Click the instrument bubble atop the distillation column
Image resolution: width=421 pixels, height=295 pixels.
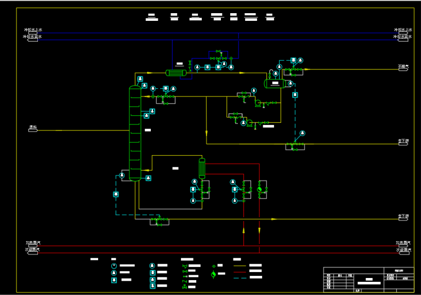(140, 79)
